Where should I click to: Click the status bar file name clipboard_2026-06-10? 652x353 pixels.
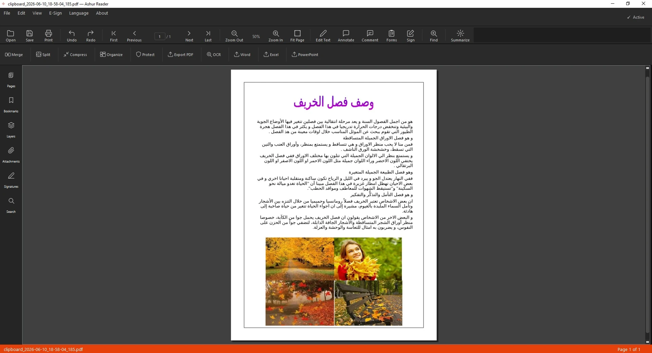pyautogui.click(x=43, y=349)
